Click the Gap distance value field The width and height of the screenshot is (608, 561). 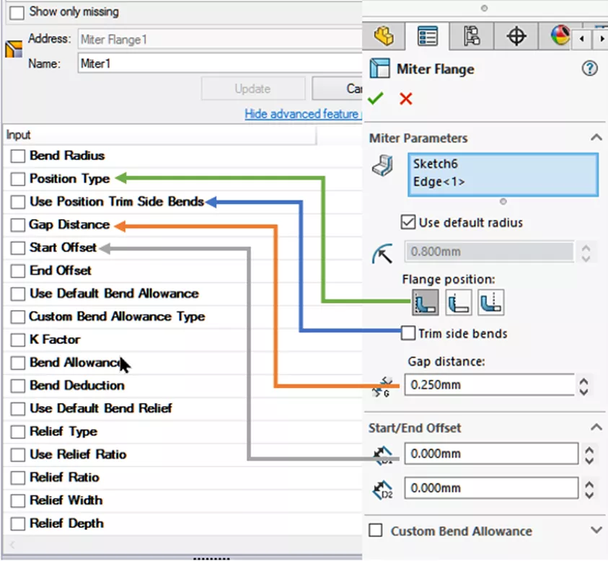tap(488, 385)
